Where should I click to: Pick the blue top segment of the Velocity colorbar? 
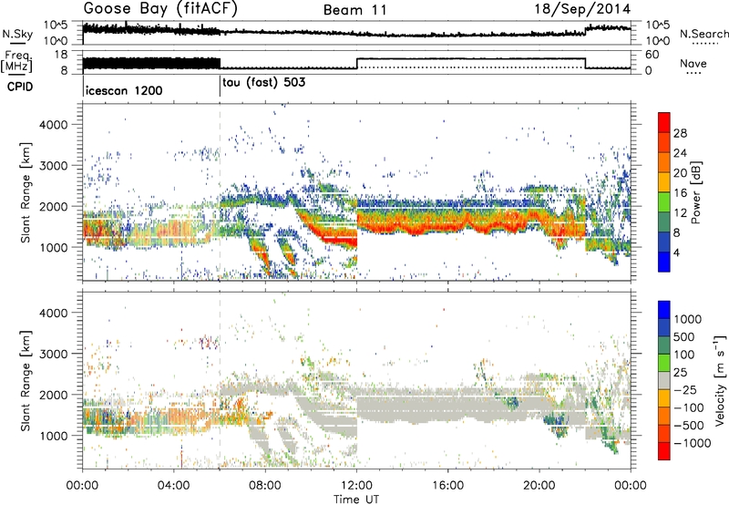[x=664, y=310]
